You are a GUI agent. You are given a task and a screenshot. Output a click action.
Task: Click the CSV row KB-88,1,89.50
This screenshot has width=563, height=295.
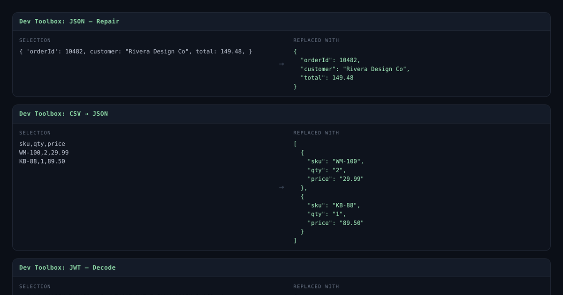point(42,162)
